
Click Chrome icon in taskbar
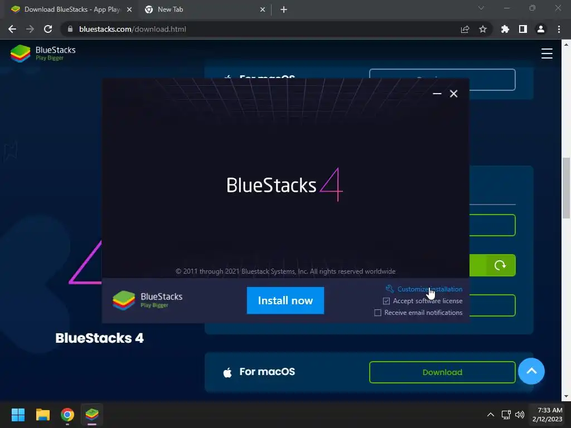pos(67,415)
